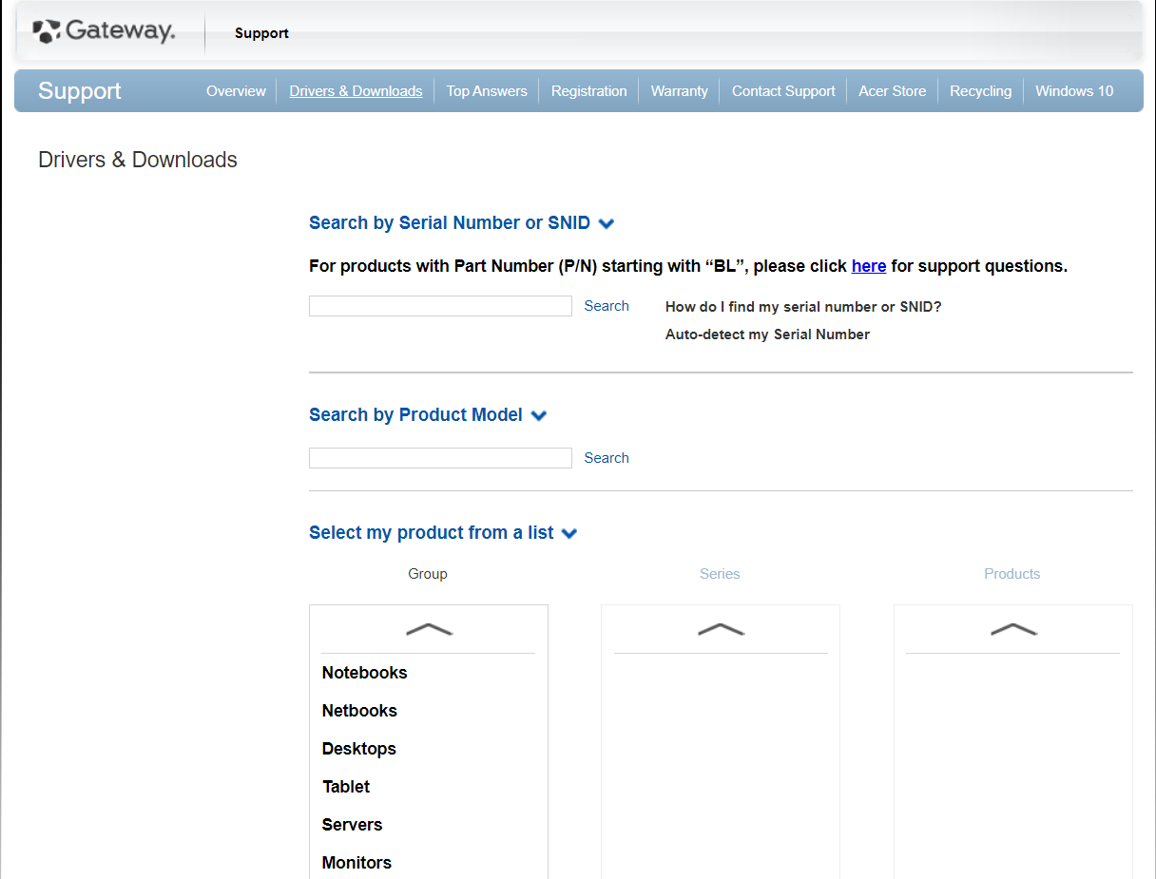Choose Desktops in the Group list
The image size is (1156, 879).
[358, 749]
